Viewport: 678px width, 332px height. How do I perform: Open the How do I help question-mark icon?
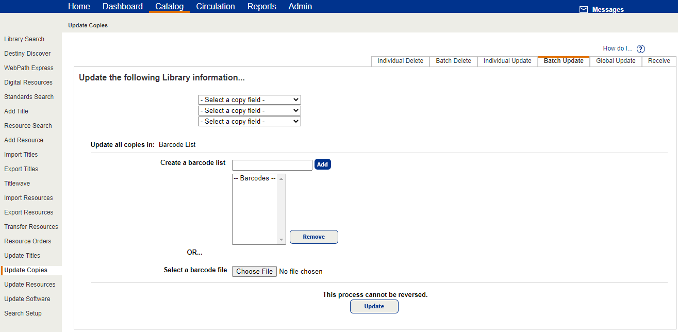[x=641, y=49]
